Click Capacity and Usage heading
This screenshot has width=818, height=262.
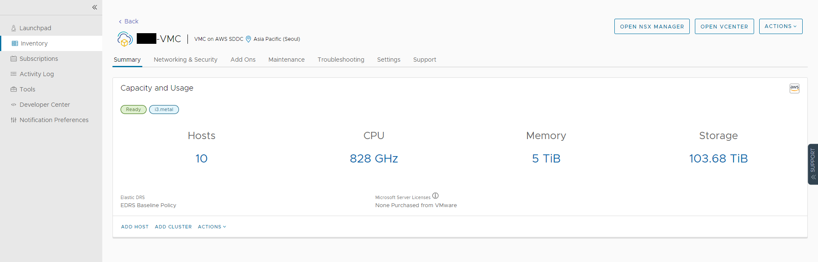[157, 88]
